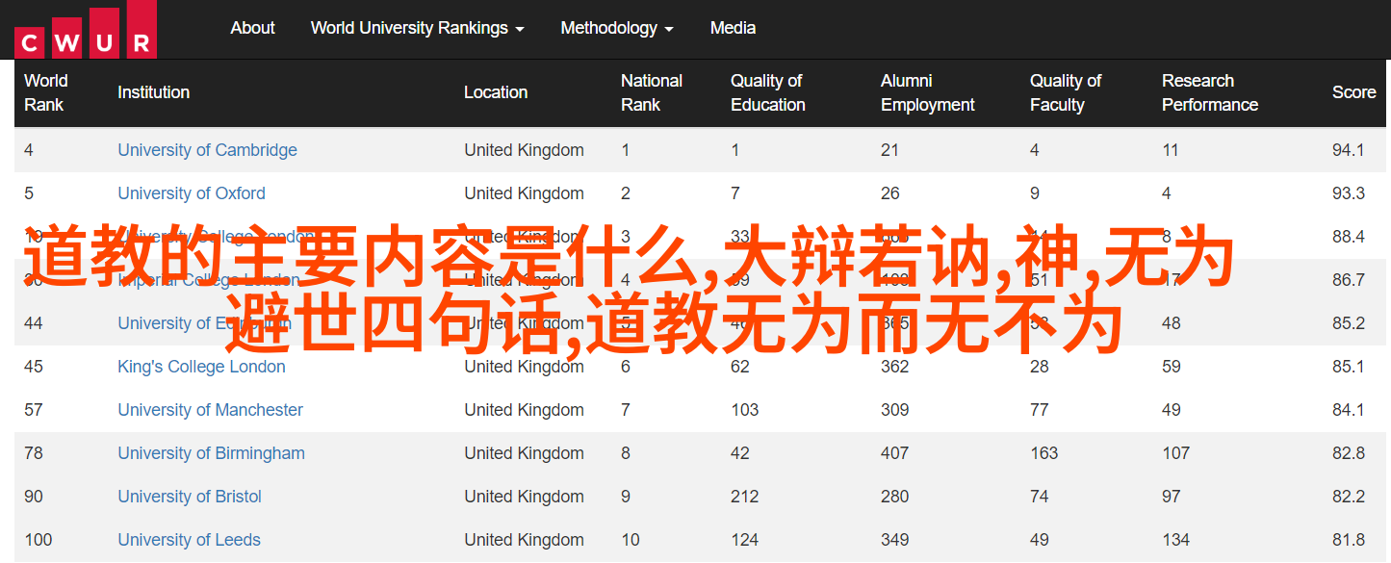1391x563 pixels.
Task: Go to the About page
Action: [252, 28]
